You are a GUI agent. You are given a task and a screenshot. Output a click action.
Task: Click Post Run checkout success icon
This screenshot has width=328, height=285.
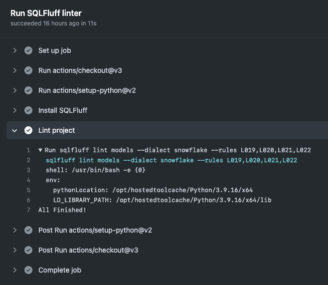pos(28,250)
